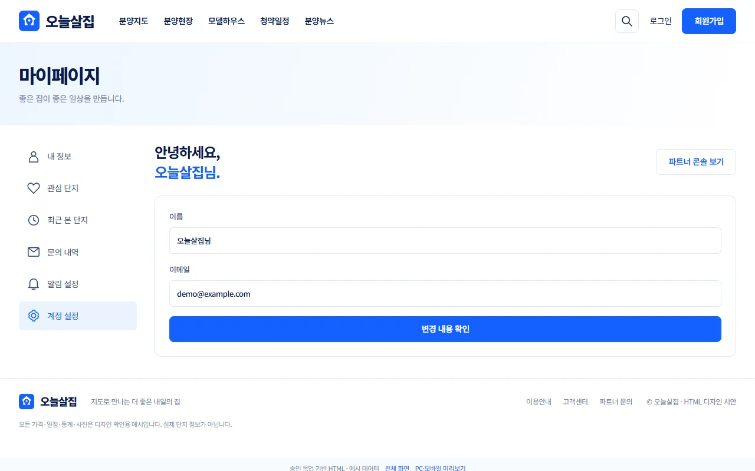
Task: Click 파트너 콘솔 보기 button
Action: pyautogui.click(x=696, y=162)
